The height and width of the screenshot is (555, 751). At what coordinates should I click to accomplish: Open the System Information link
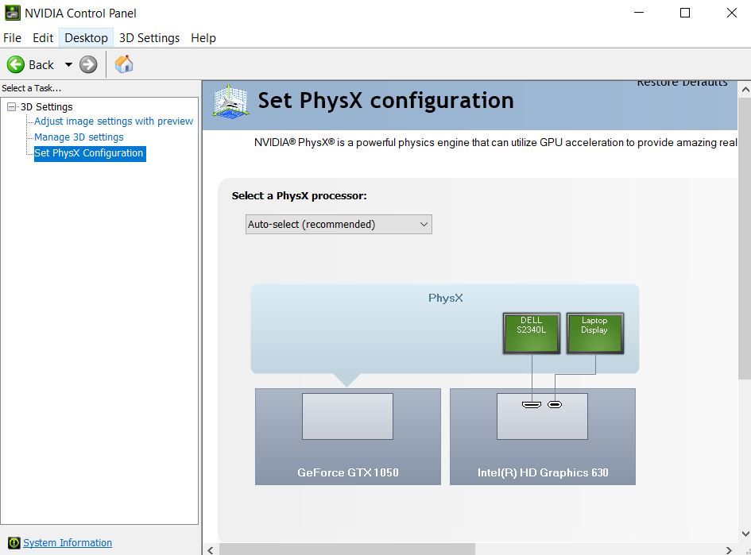[x=68, y=543]
